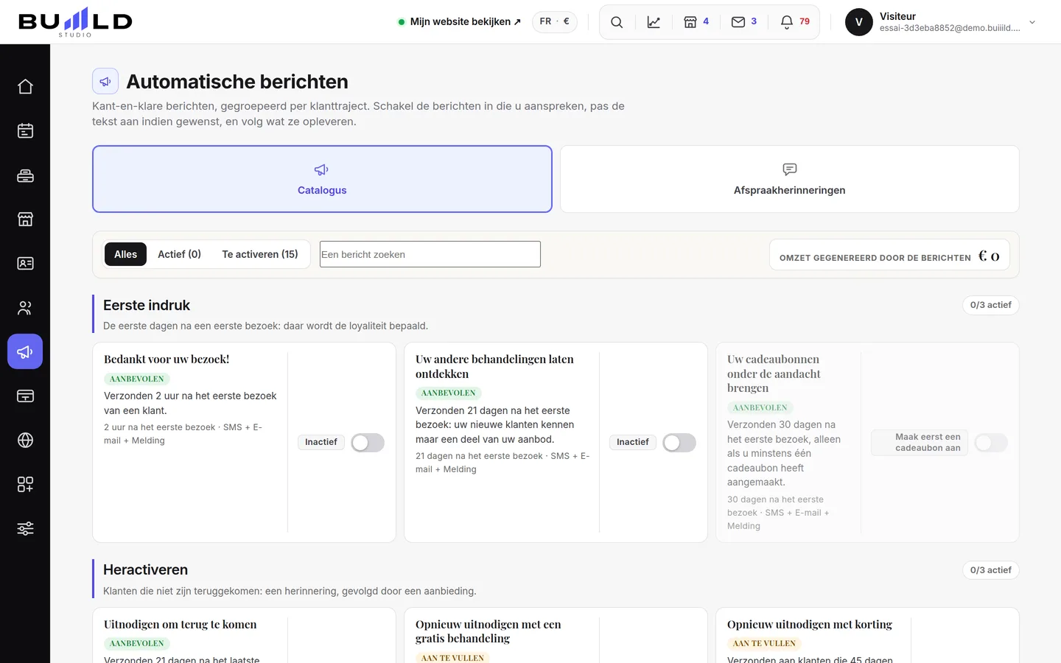The width and height of the screenshot is (1061, 663).
Task: Toggle the 'Uw andere behandelingen laten ontdekken' switch
Action: pyautogui.click(x=679, y=443)
